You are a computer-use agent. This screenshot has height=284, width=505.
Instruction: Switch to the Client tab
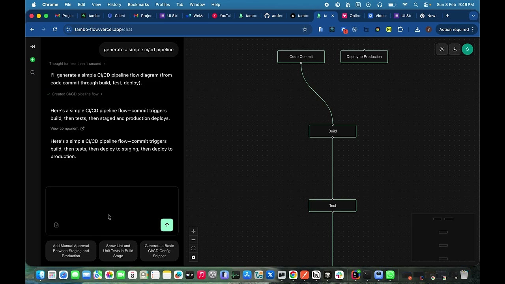click(x=116, y=16)
